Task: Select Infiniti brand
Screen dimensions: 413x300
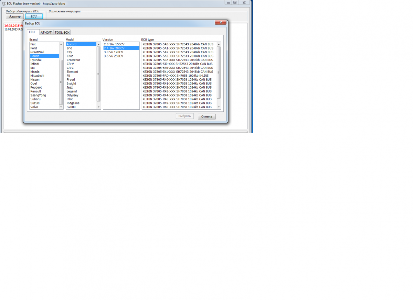Action: click(44, 64)
